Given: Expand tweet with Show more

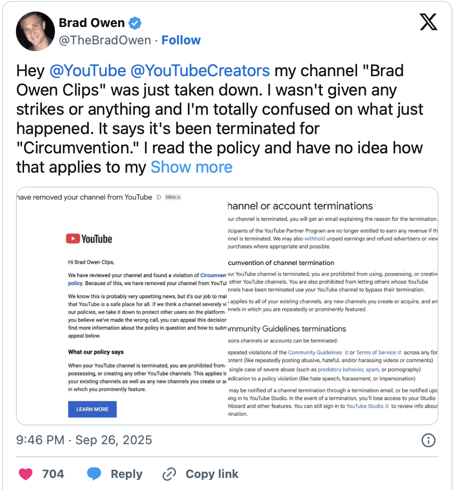Looking at the screenshot, I should pos(191,167).
